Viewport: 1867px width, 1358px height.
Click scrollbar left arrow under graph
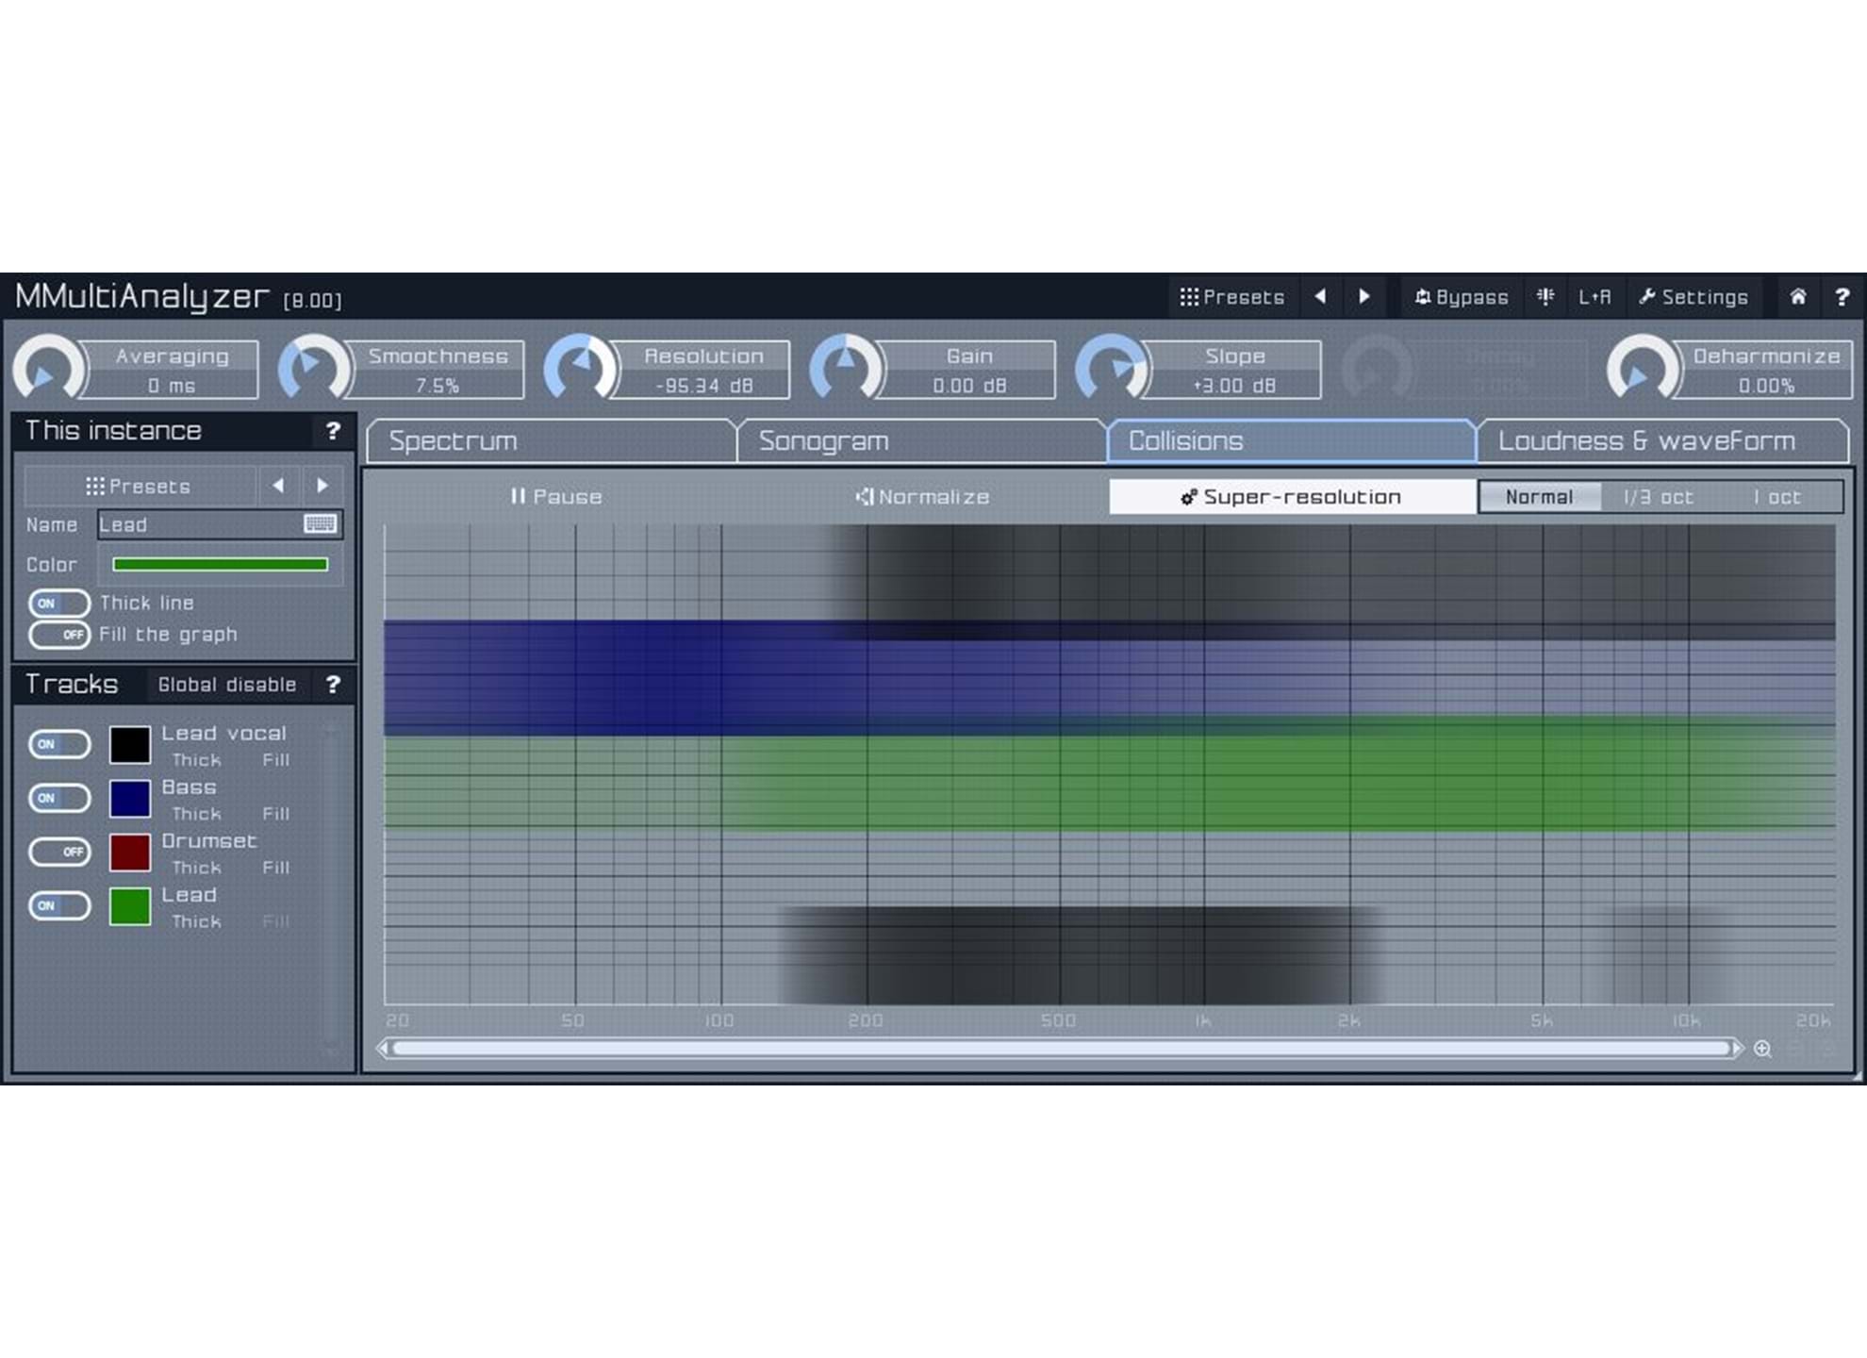pos(383,1048)
